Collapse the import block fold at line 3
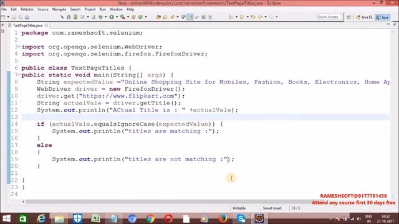 [x=19, y=47]
